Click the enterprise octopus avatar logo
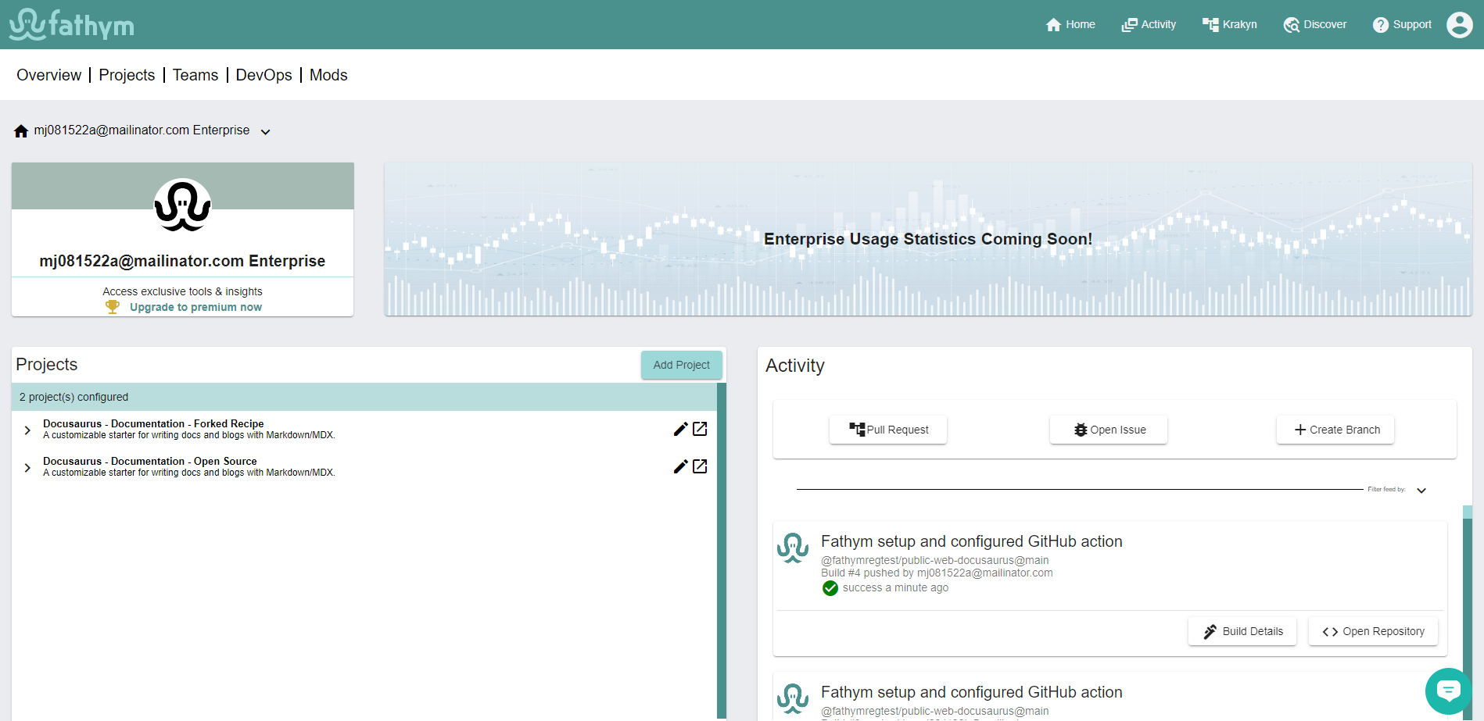This screenshot has width=1484, height=721. click(182, 205)
